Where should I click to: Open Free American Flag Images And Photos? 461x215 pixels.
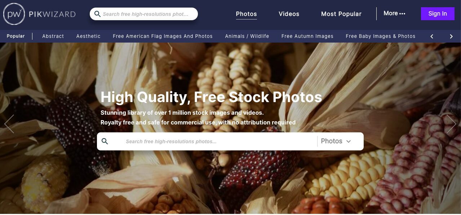[x=163, y=36]
